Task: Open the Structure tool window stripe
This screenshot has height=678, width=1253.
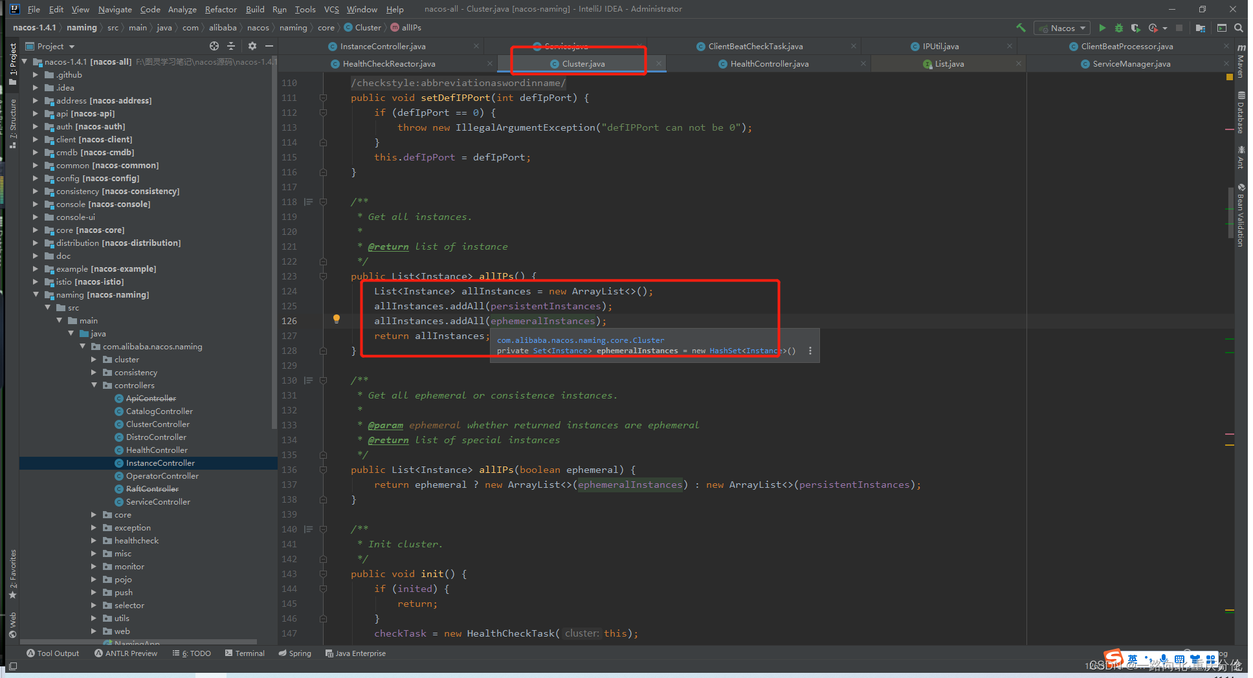Action: (12, 124)
